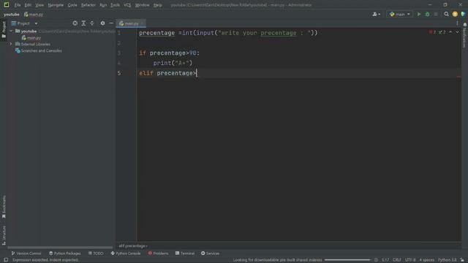Open the Notifications bell in the right sidebar
Screen dimensions: 468x263
[465, 25]
